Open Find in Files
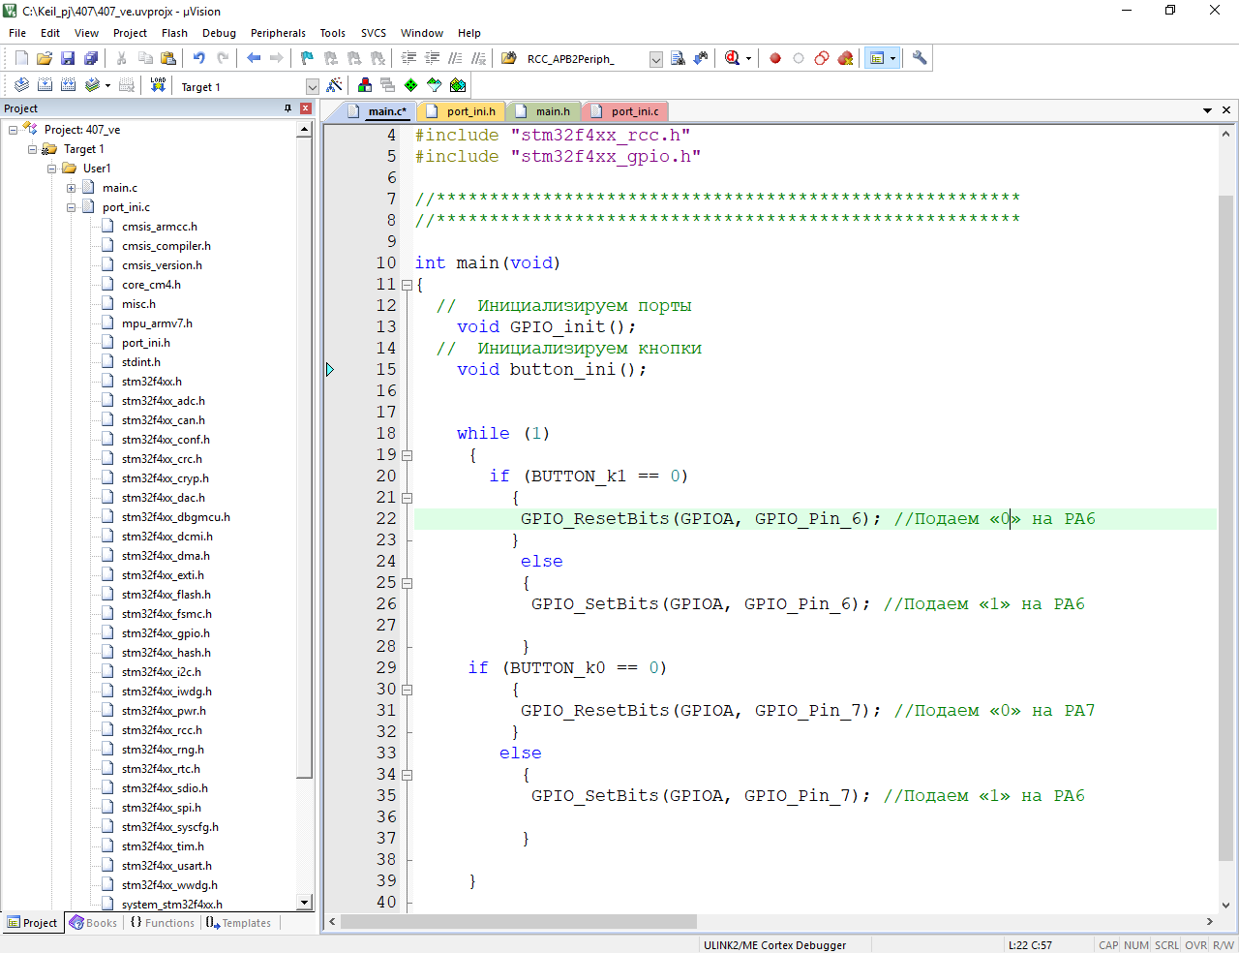The height and width of the screenshot is (953, 1239). pyautogui.click(x=508, y=58)
